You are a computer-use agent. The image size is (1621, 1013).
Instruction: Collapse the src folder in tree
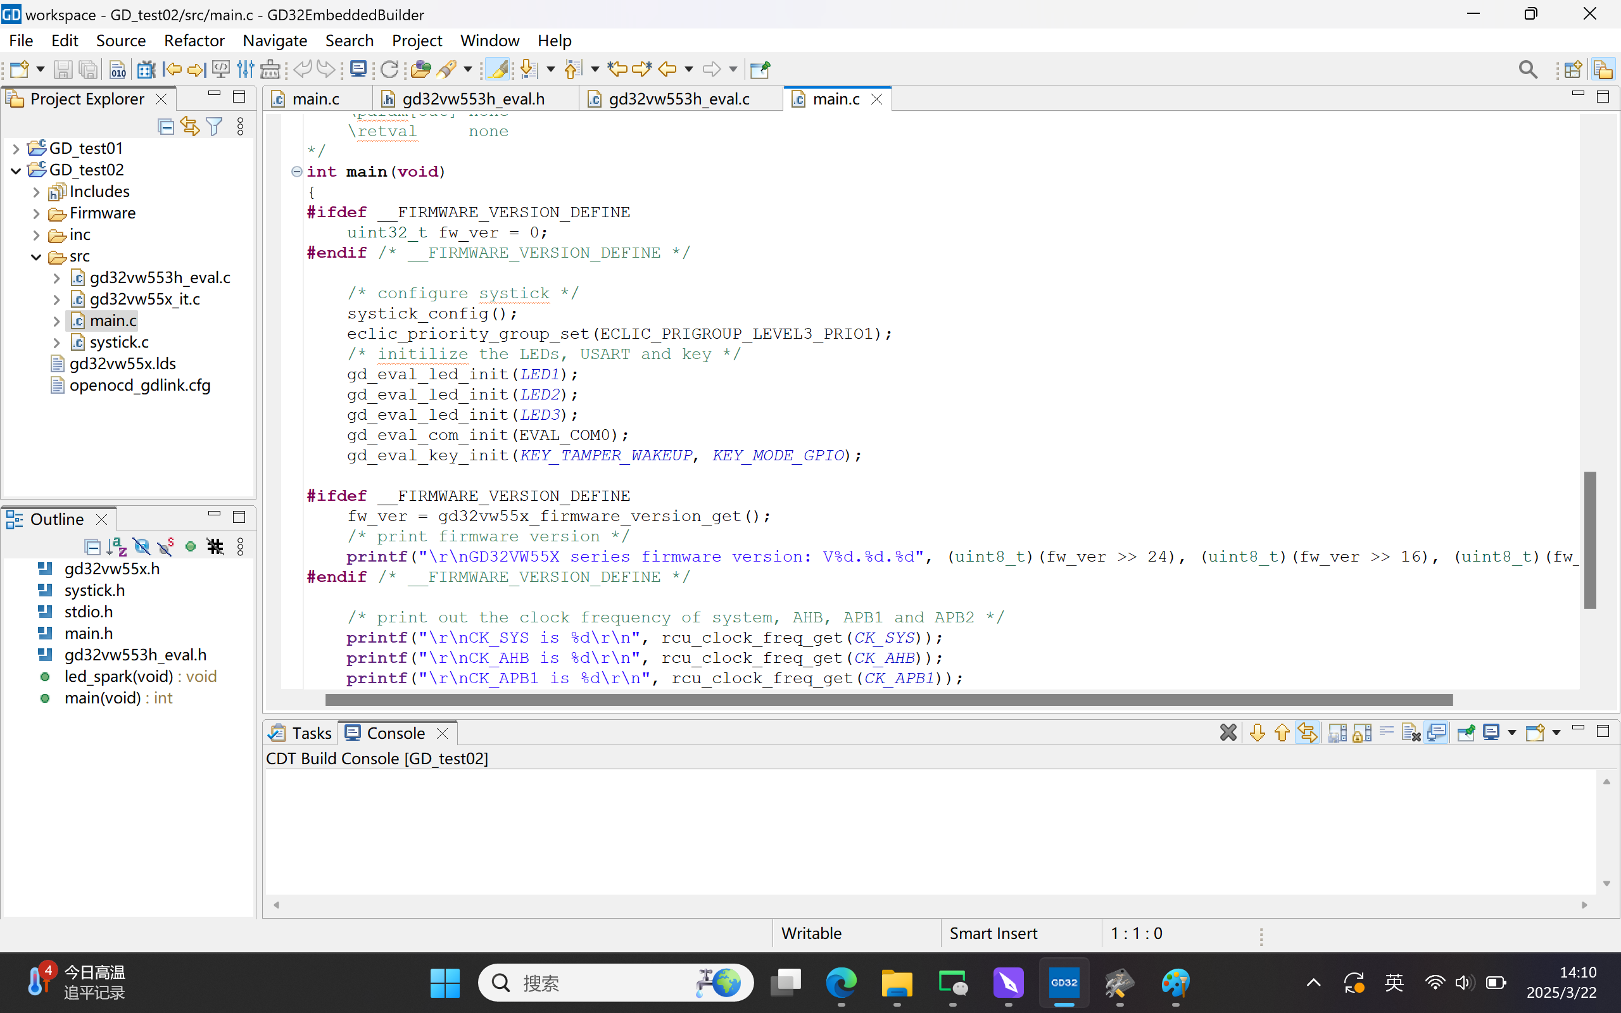36,256
